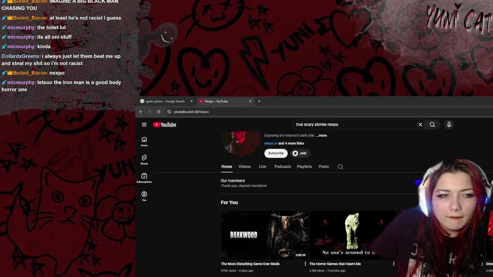Click '2.4M views · 5 months ago' text
Image resolution: width=493 pixels, height=277 pixels.
click(x=327, y=271)
